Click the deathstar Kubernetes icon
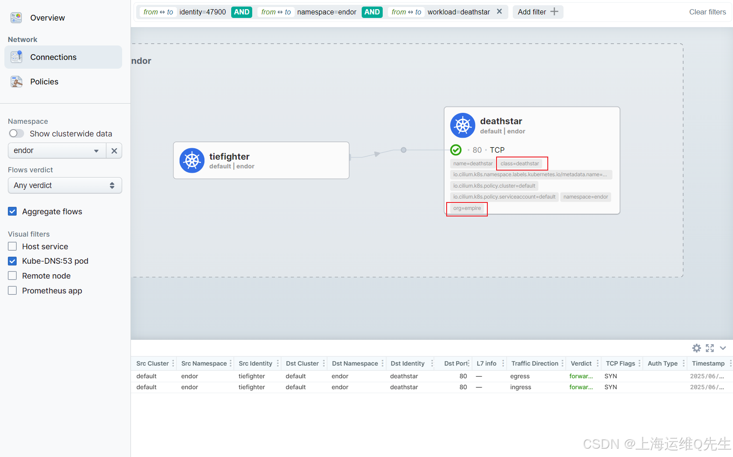 tap(463, 126)
